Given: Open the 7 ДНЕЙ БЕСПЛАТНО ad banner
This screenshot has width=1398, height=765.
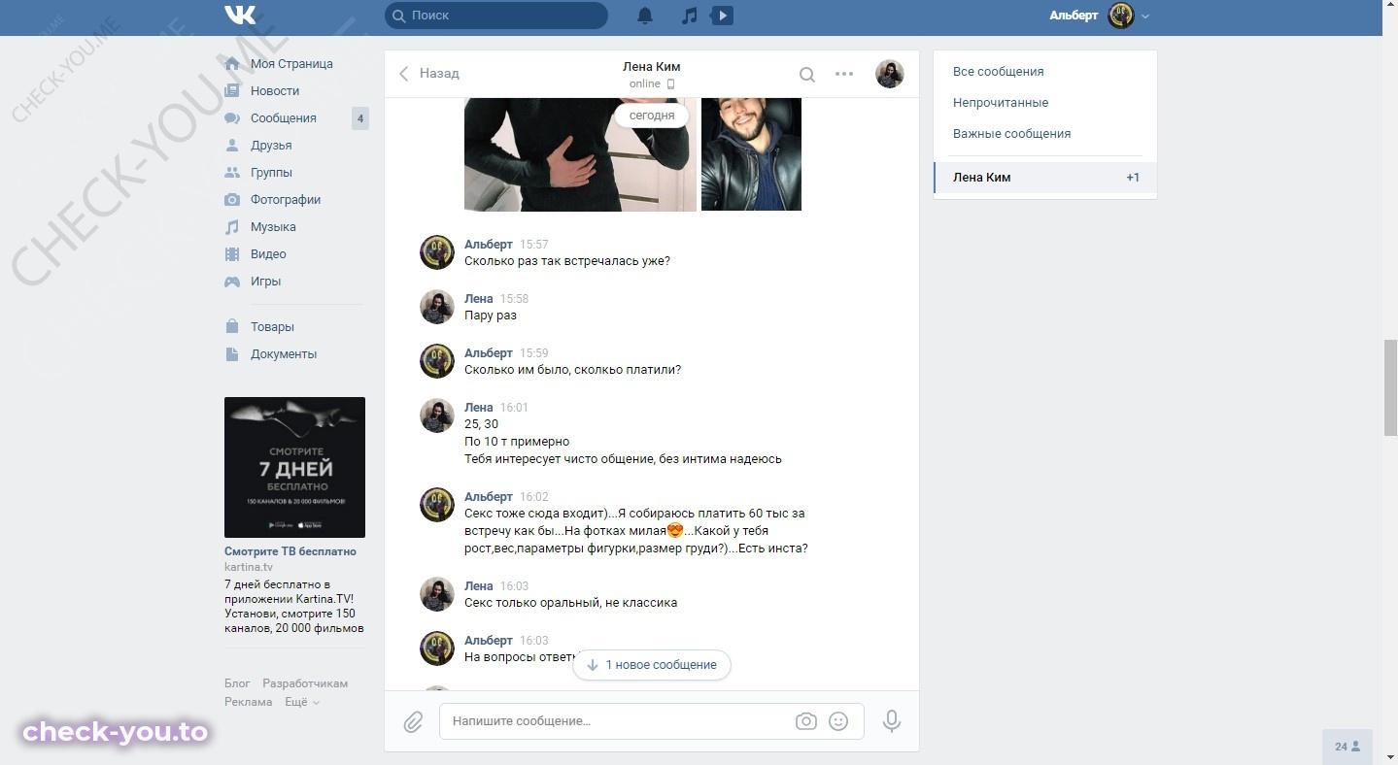Looking at the screenshot, I should (294, 467).
